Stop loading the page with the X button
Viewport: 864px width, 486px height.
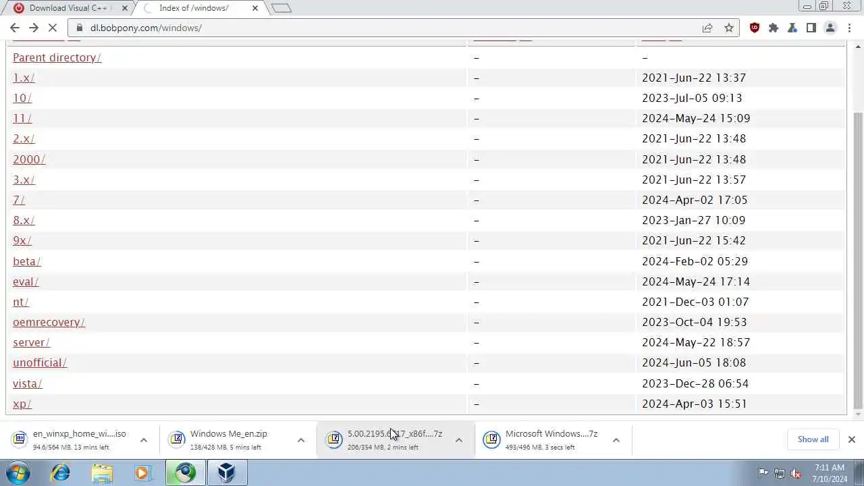[53, 28]
